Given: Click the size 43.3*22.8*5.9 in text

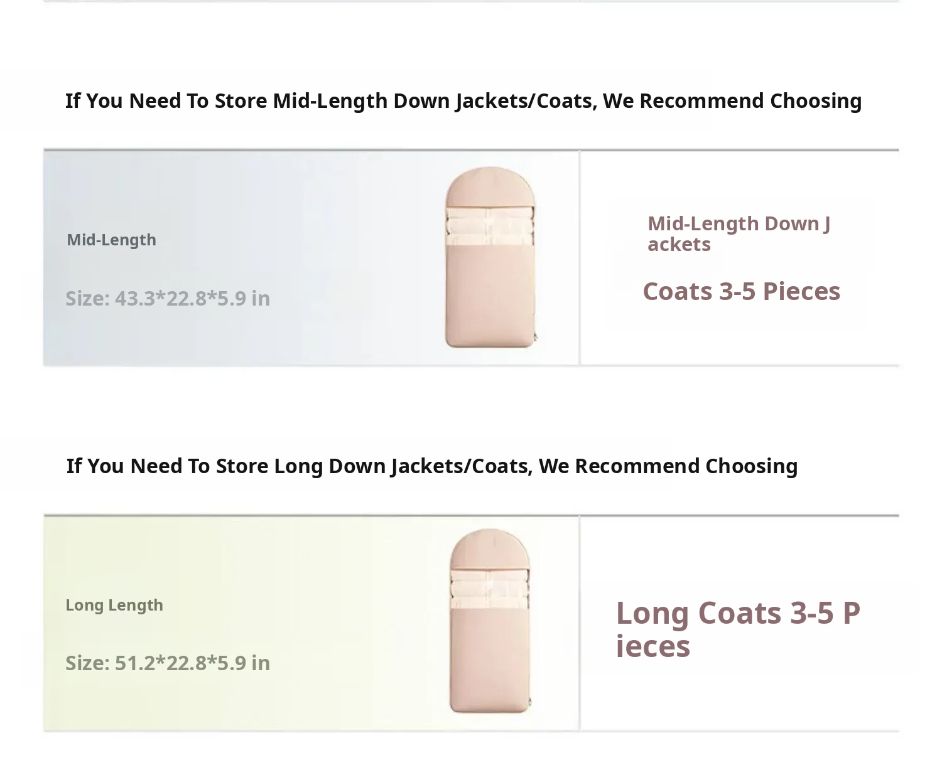Looking at the screenshot, I should point(168,298).
